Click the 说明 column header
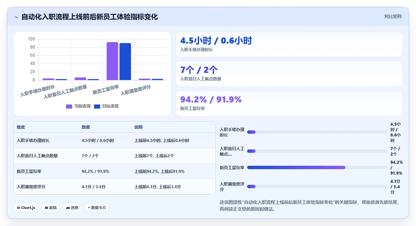 [x=139, y=127]
